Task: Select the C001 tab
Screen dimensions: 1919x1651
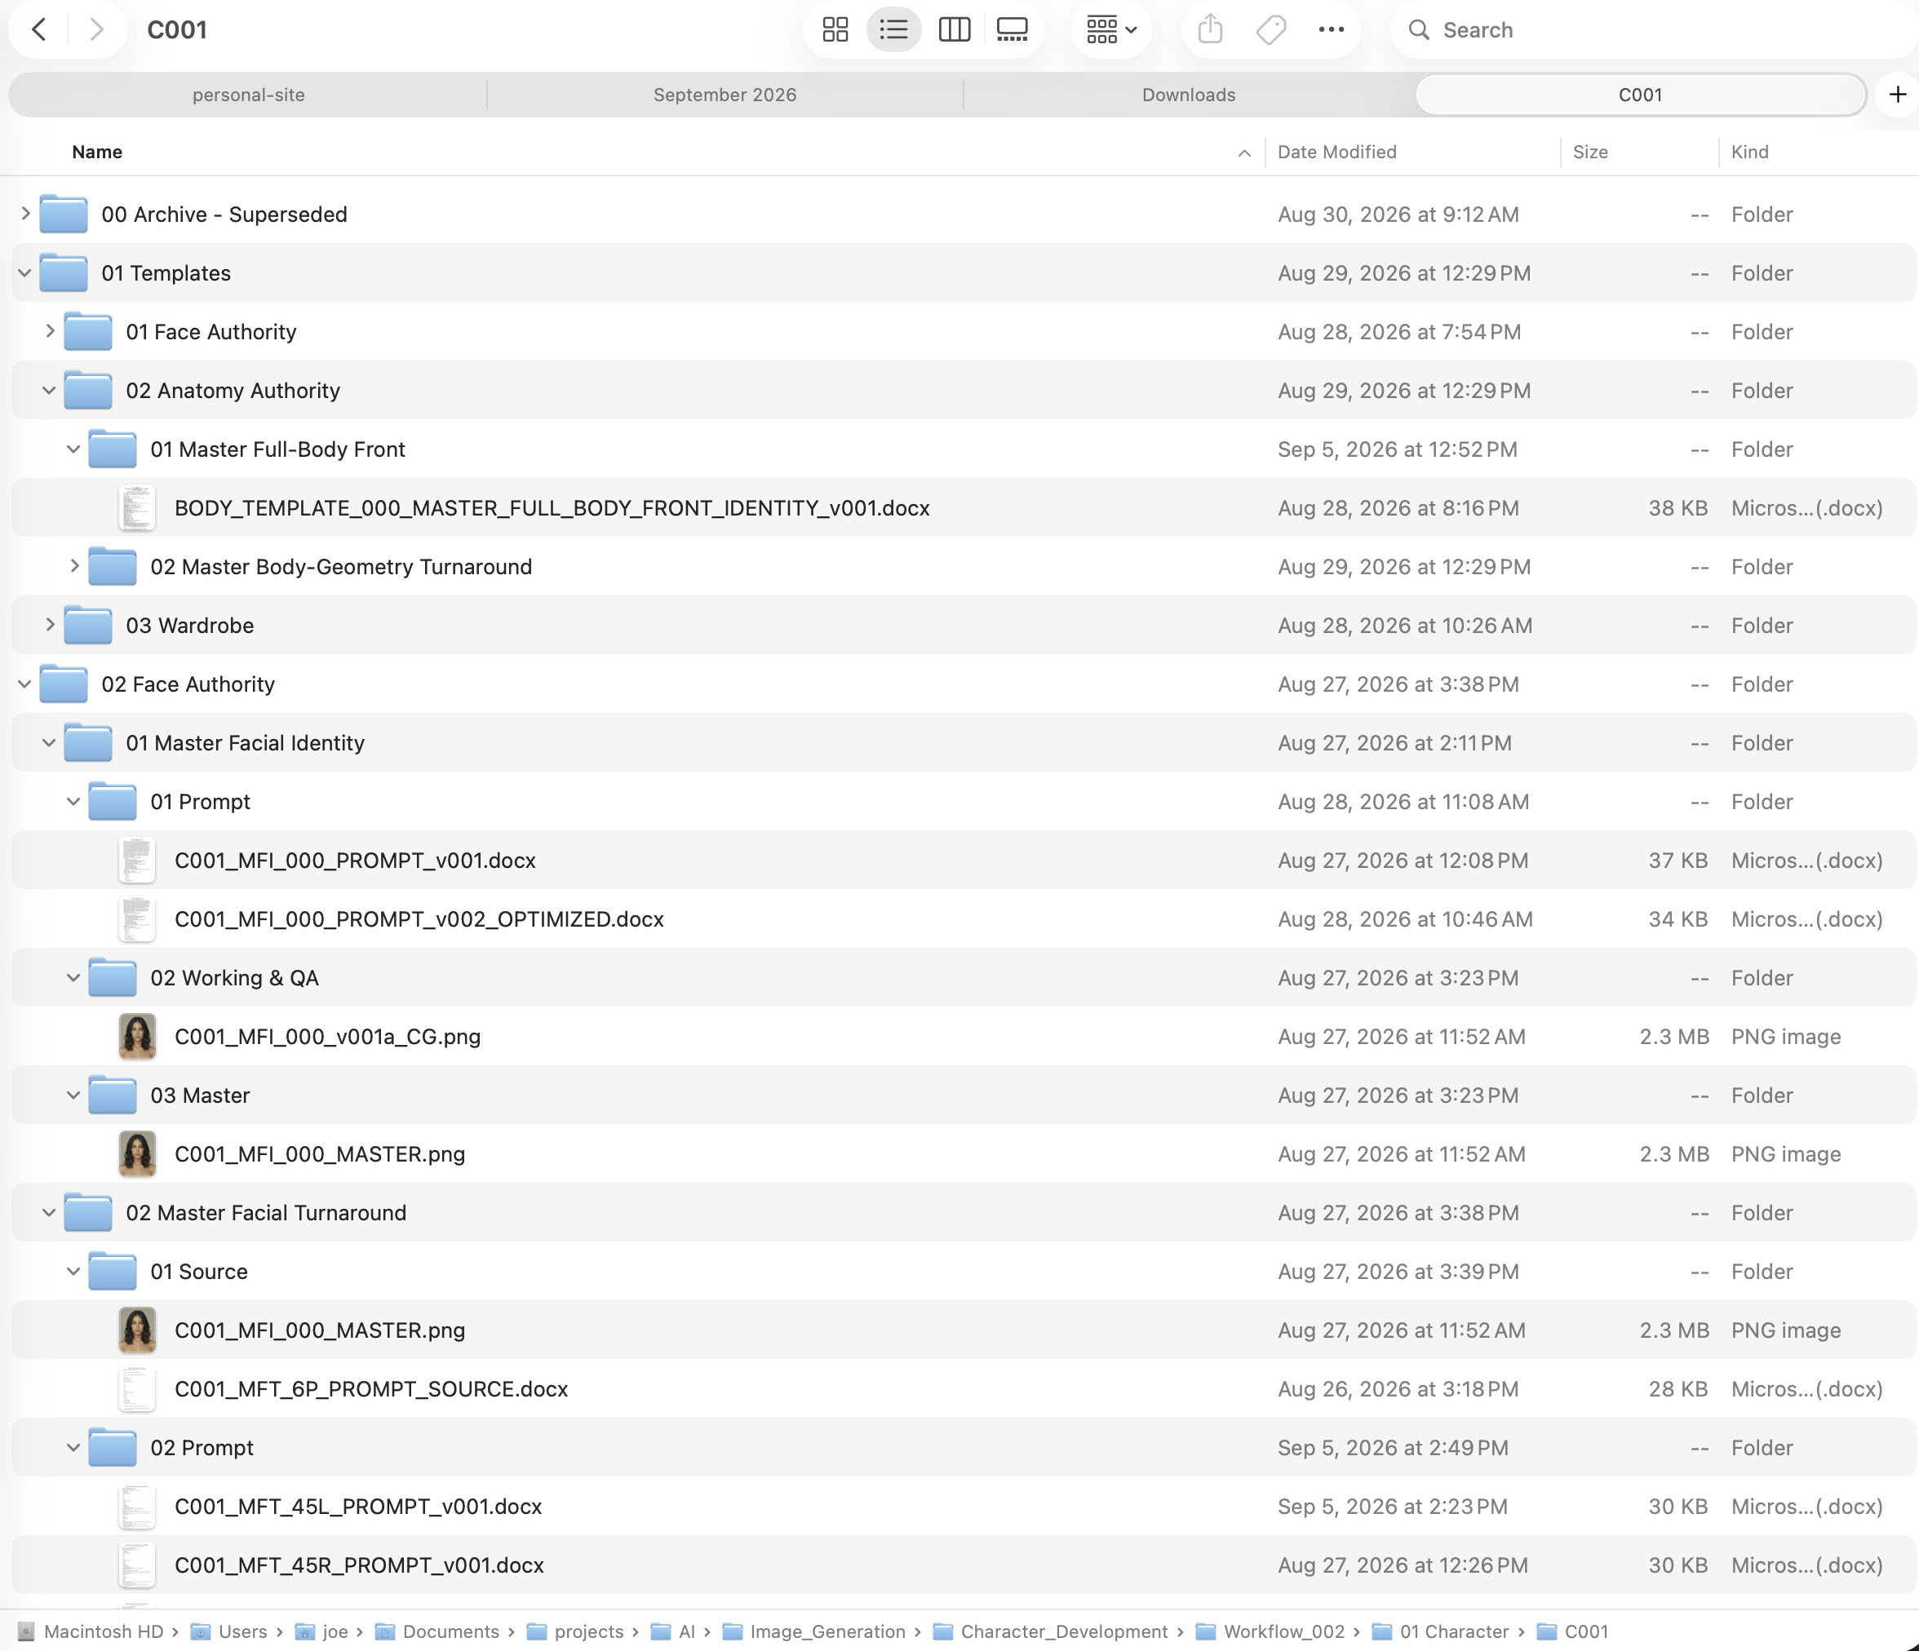Action: click(x=1640, y=95)
